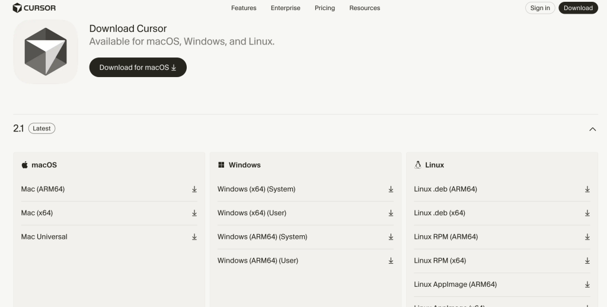Click download icon for Windows (ARM64) (User)

click(391, 261)
